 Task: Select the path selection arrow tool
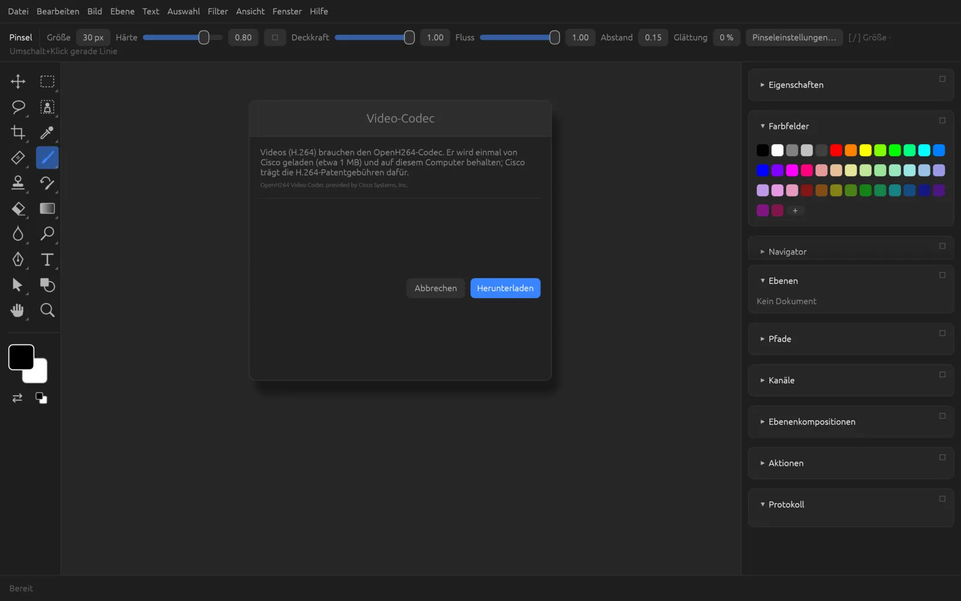click(18, 285)
